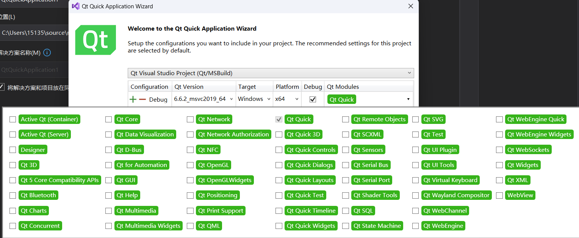The image size is (579, 238).
Task: Click the Qt Network Authorization module tag
Action: pyautogui.click(x=233, y=134)
